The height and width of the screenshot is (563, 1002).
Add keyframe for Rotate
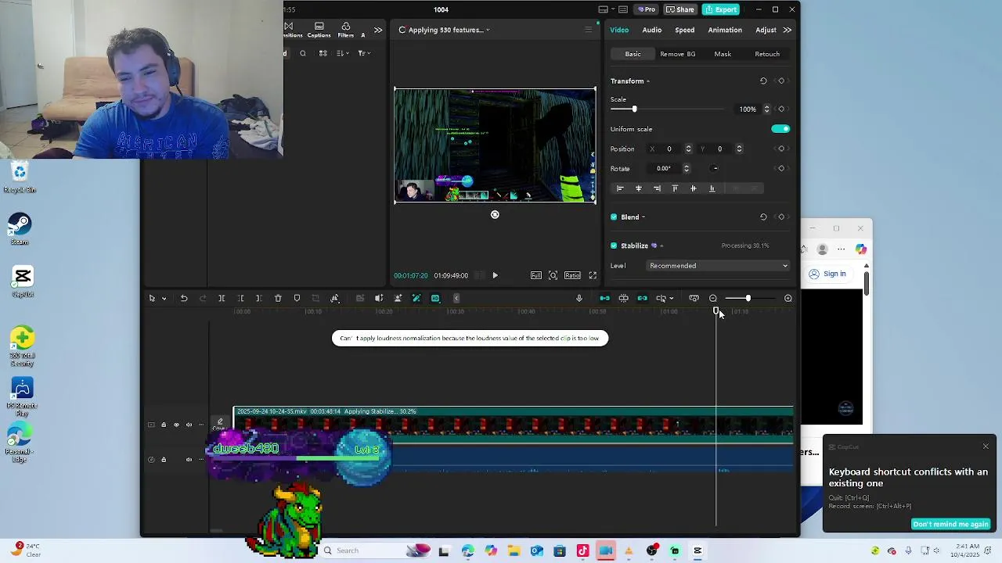[x=781, y=168]
